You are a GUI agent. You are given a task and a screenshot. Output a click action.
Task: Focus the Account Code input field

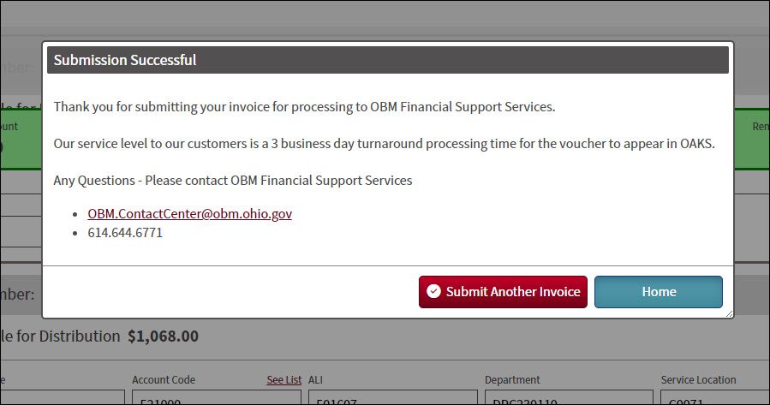coord(217,398)
